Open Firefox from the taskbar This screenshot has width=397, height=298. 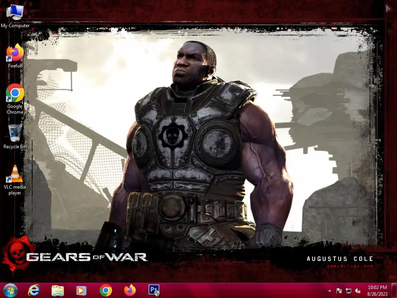(130, 290)
